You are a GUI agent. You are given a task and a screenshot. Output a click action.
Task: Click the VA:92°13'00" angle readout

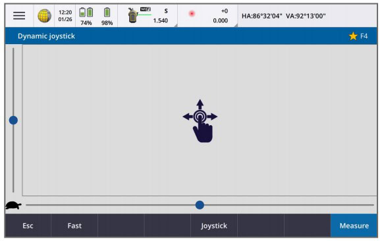(306, 16)
